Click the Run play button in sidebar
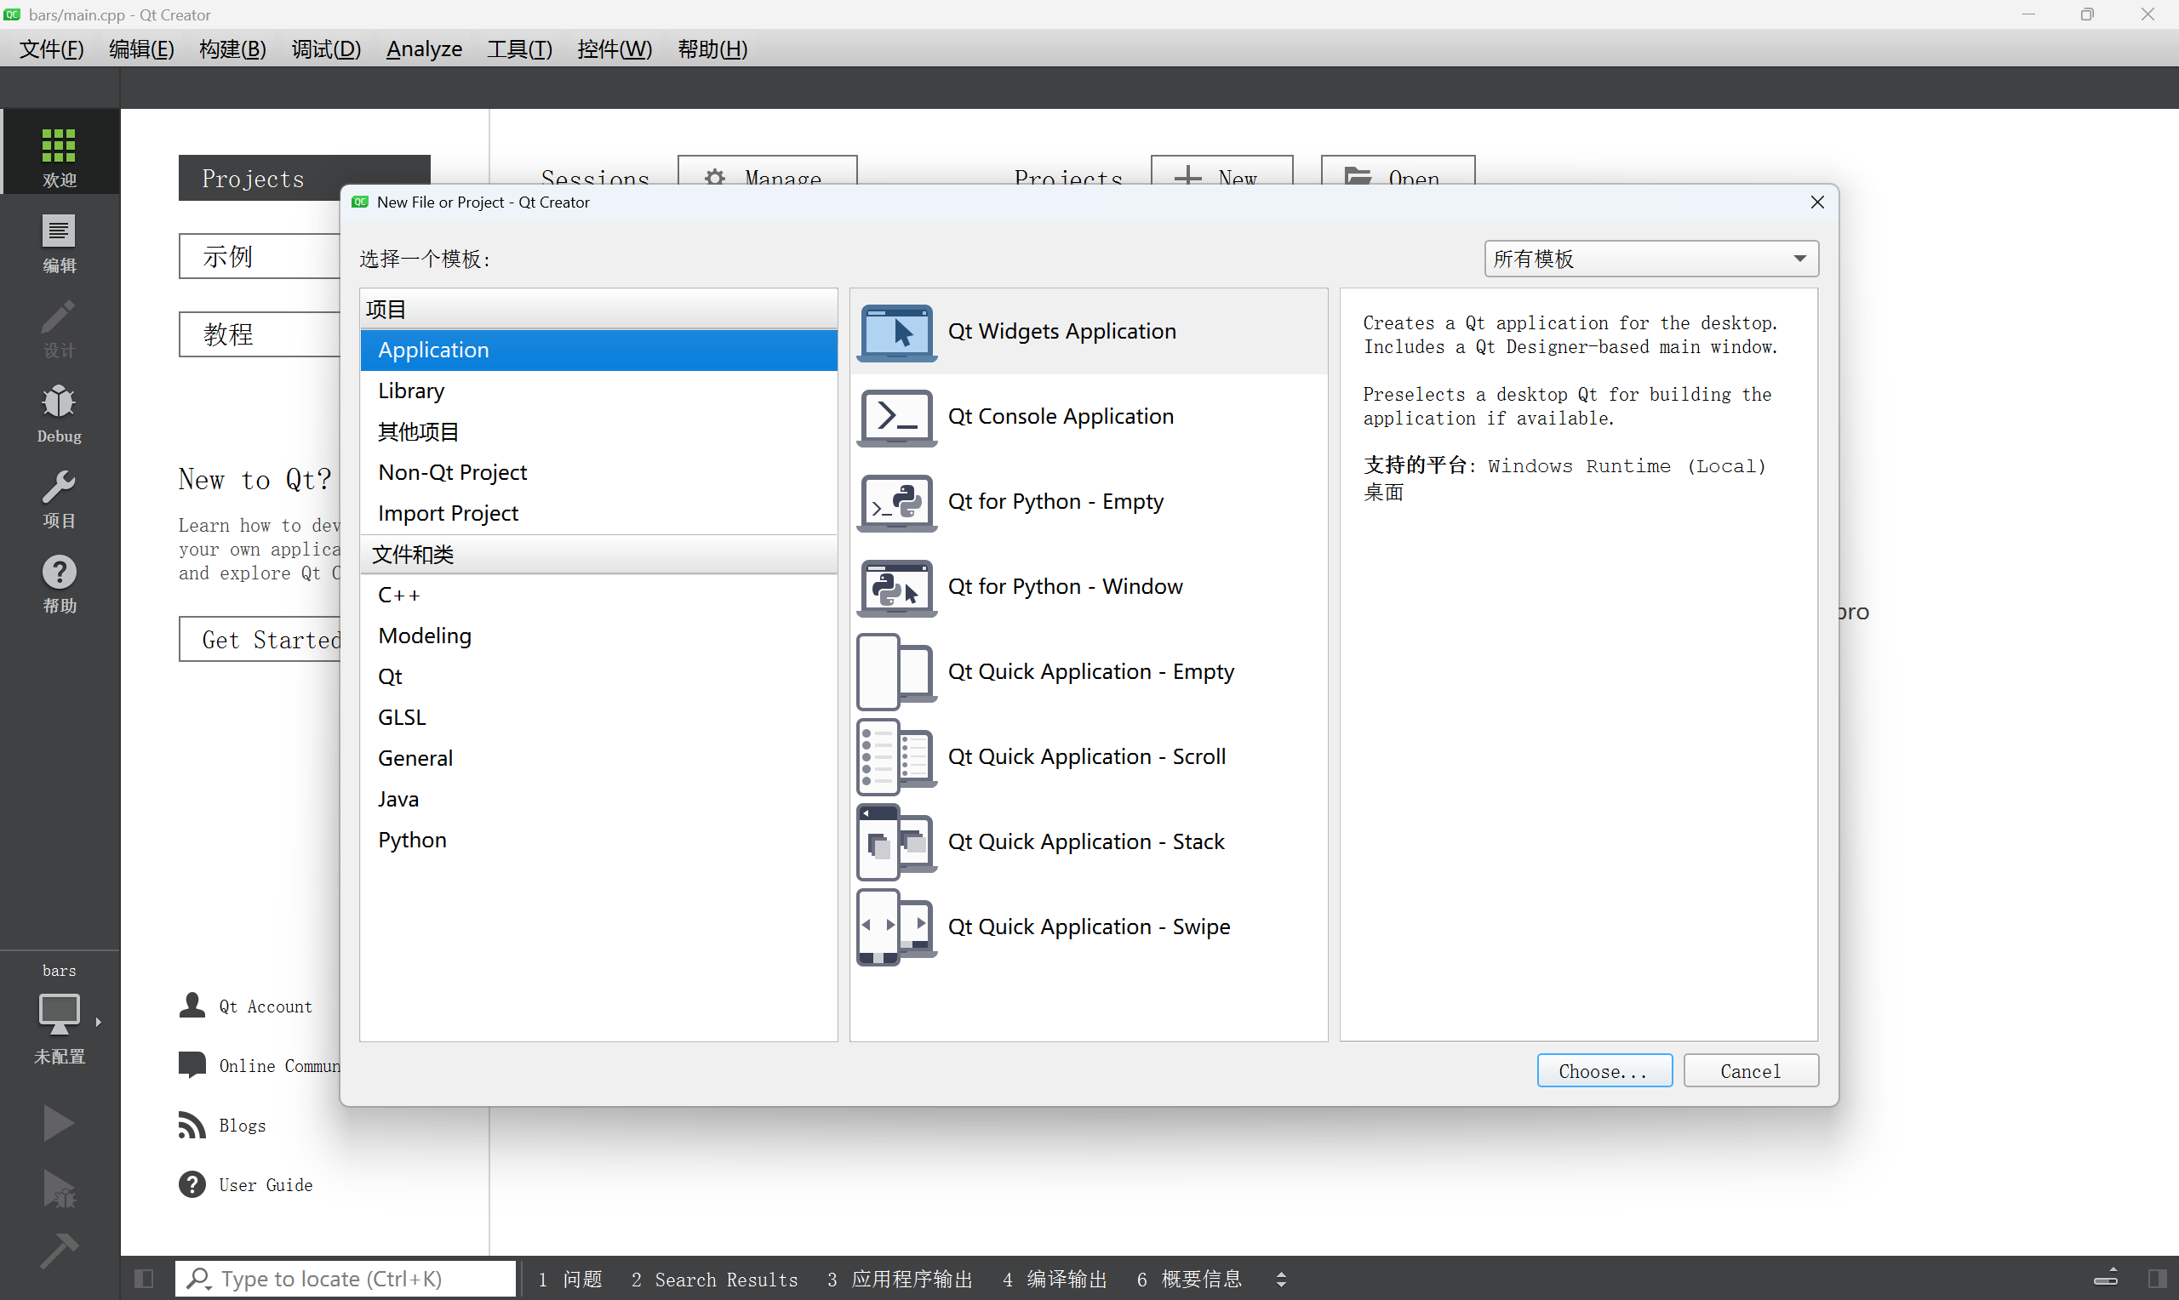Viewport: 2179px width, 1300px height. pyautogui.click(x=58, y=1122)
